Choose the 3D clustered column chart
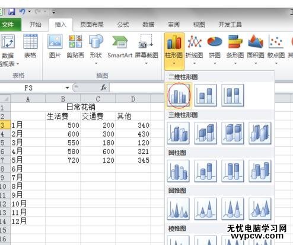 click(x=179, y=133)
